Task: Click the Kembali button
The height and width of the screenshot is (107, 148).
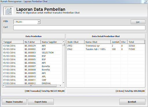Action: [x=132, y=102]
